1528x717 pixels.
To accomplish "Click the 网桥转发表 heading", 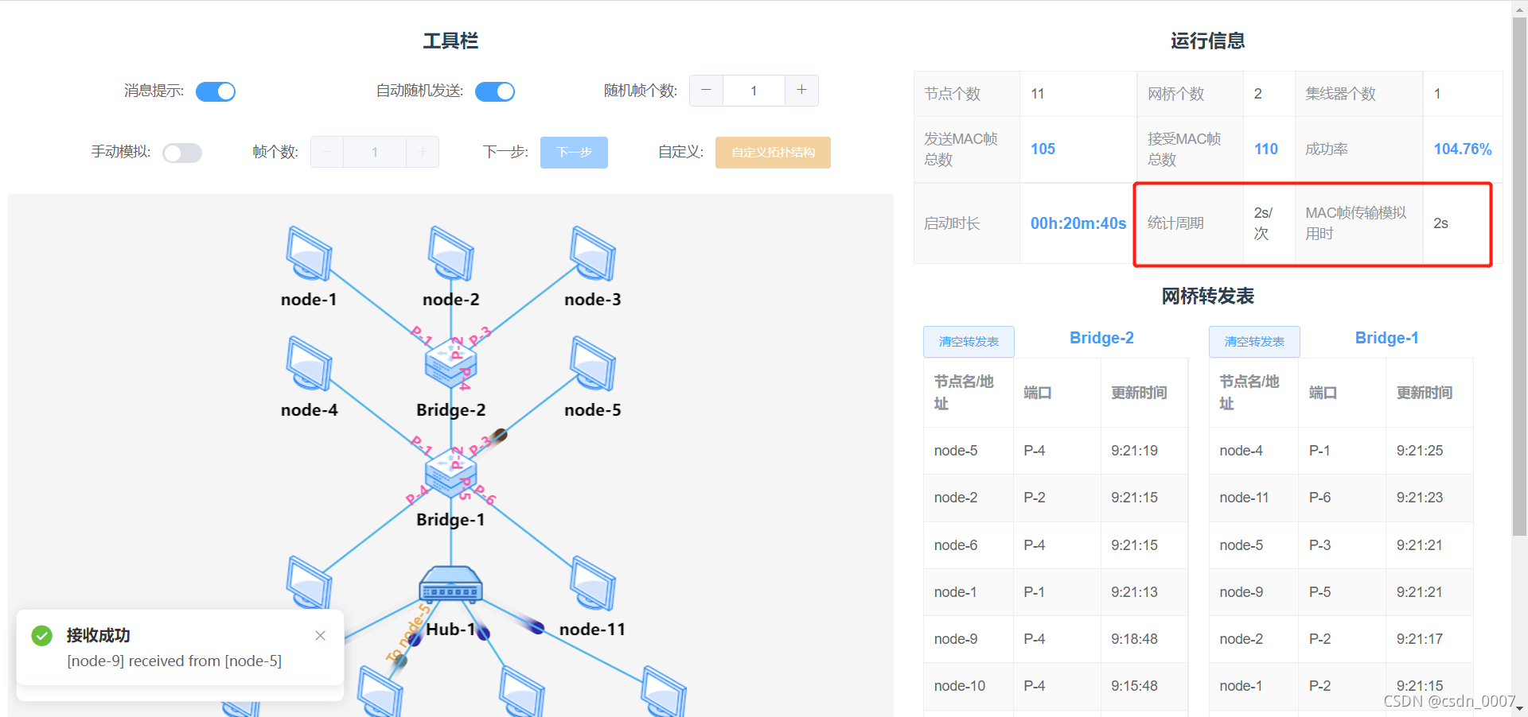I will tap(1207, 296).
